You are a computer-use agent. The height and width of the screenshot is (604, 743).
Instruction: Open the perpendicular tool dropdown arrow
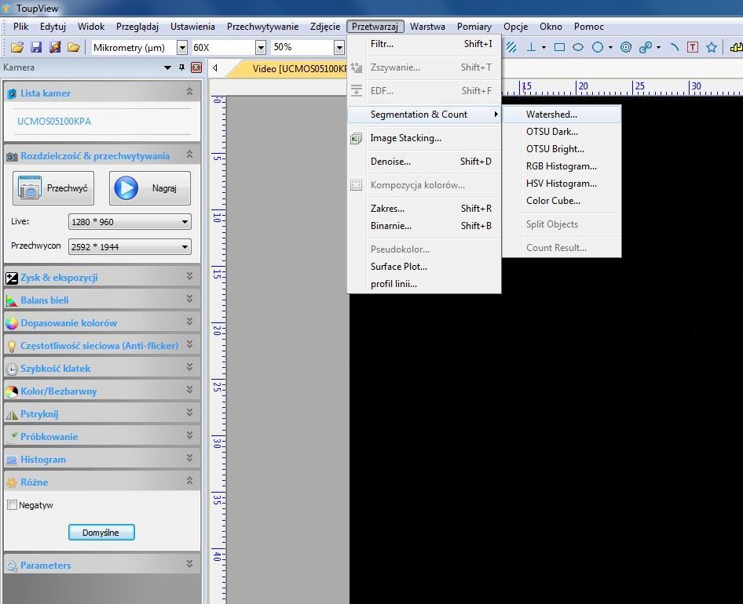point(544,47)
